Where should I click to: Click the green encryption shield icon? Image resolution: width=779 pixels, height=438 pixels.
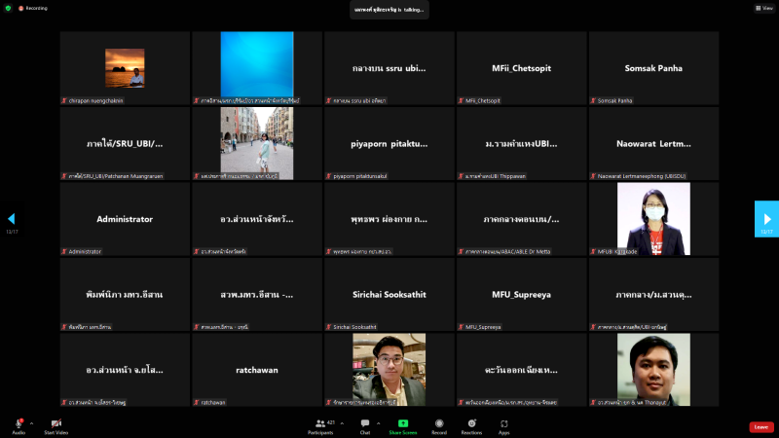pos(7,7)
